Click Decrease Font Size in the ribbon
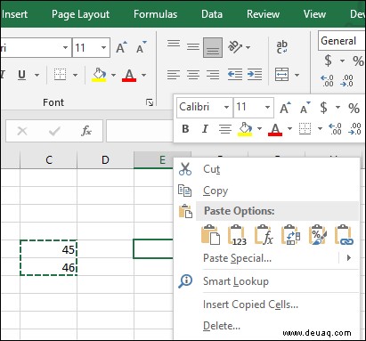 pos(141,47)
